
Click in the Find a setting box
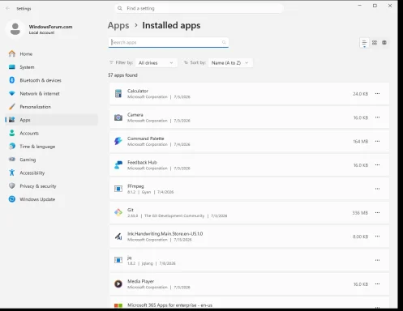(x=199, y=8)
